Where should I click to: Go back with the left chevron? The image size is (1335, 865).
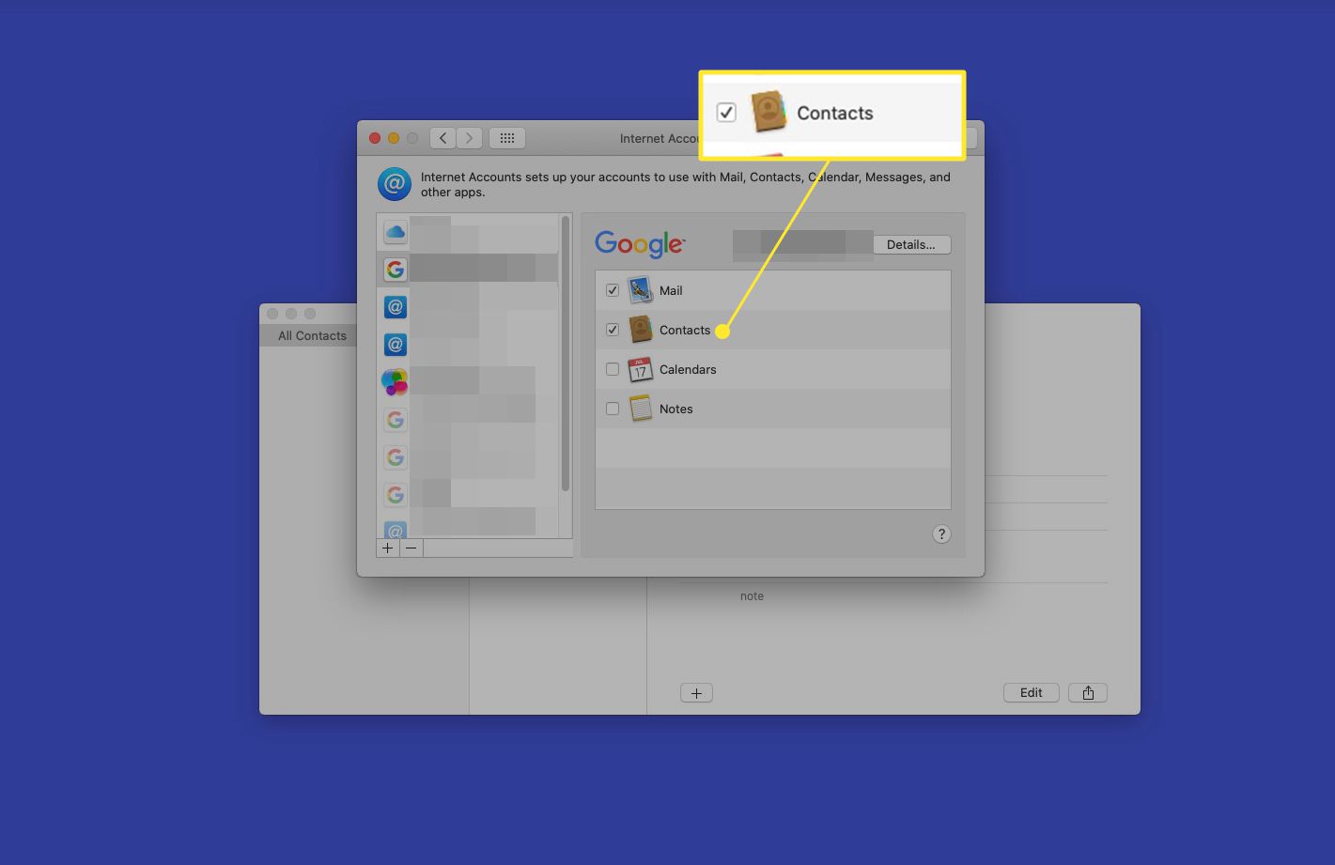tap(443, 138)
